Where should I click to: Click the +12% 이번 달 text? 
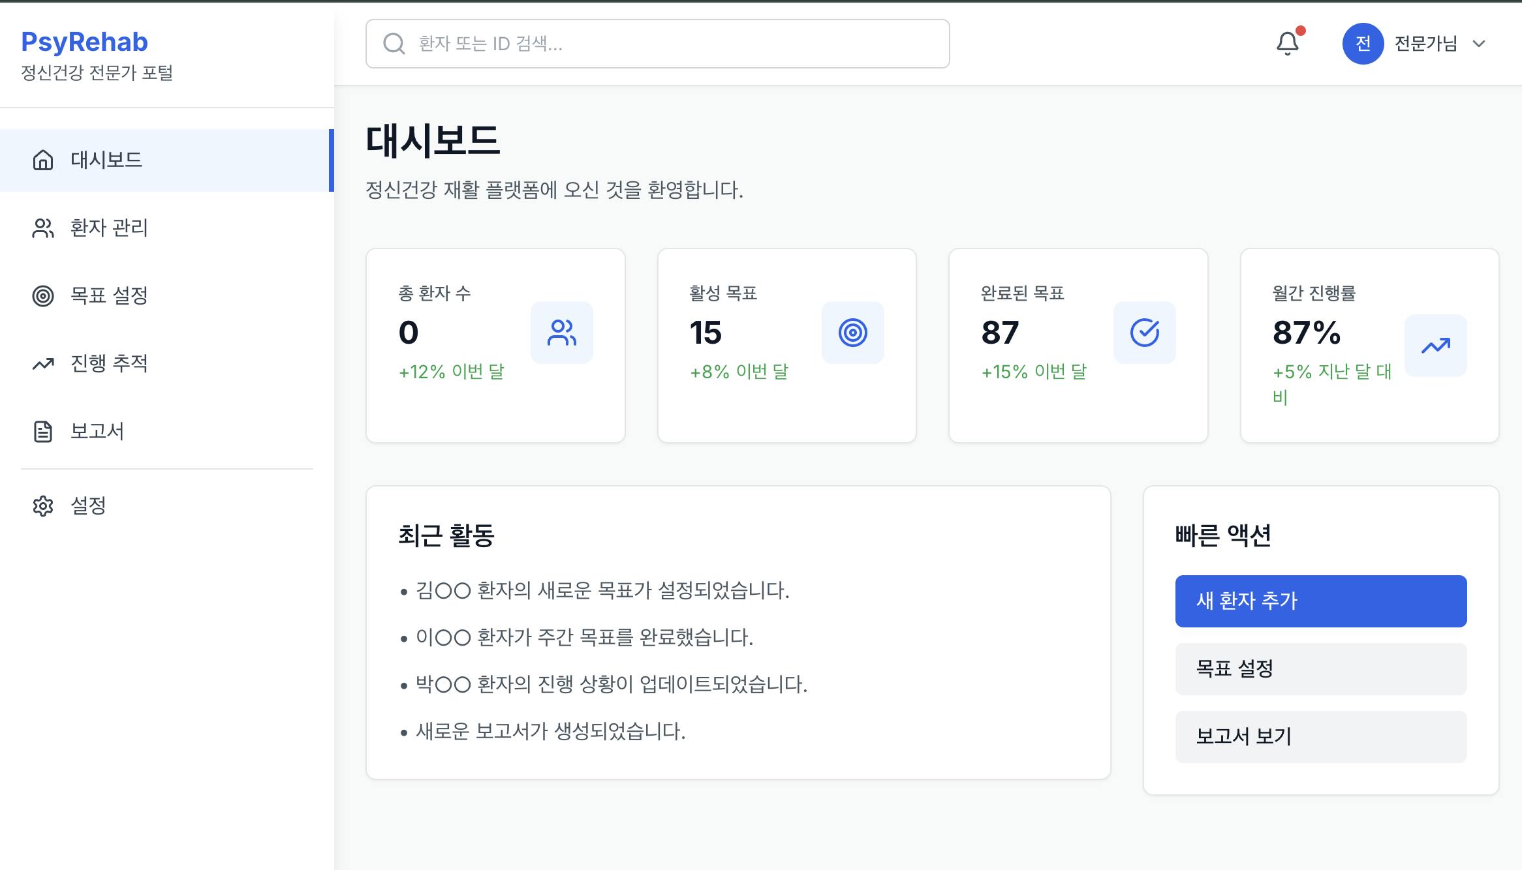point(452,372)
